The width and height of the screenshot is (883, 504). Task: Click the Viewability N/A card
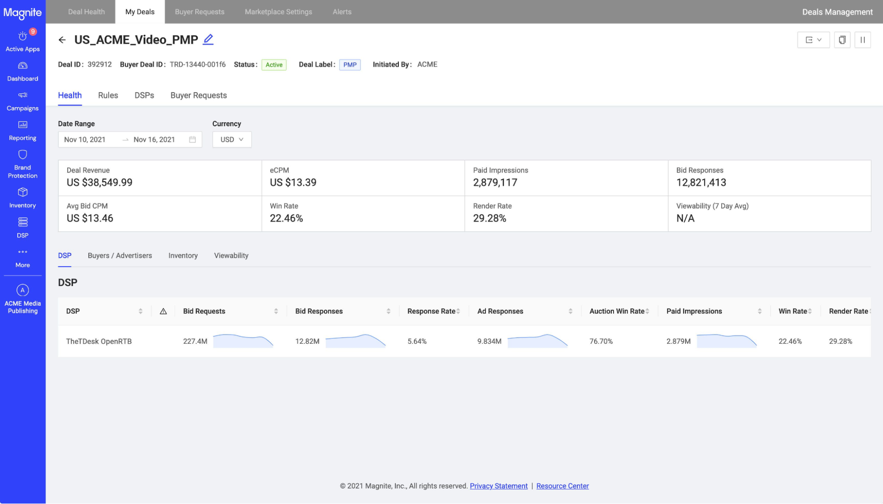(x=769, y=214)
